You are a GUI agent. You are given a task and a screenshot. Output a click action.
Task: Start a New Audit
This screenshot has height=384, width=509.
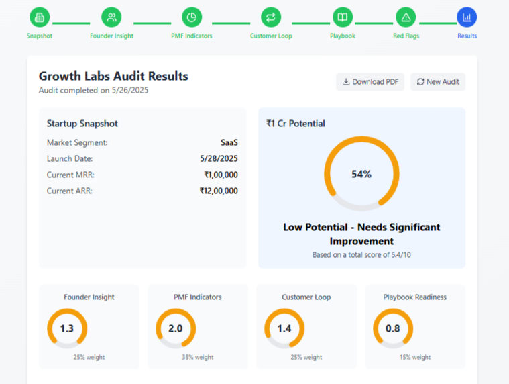pyautogui.click(x=438, y=82)
